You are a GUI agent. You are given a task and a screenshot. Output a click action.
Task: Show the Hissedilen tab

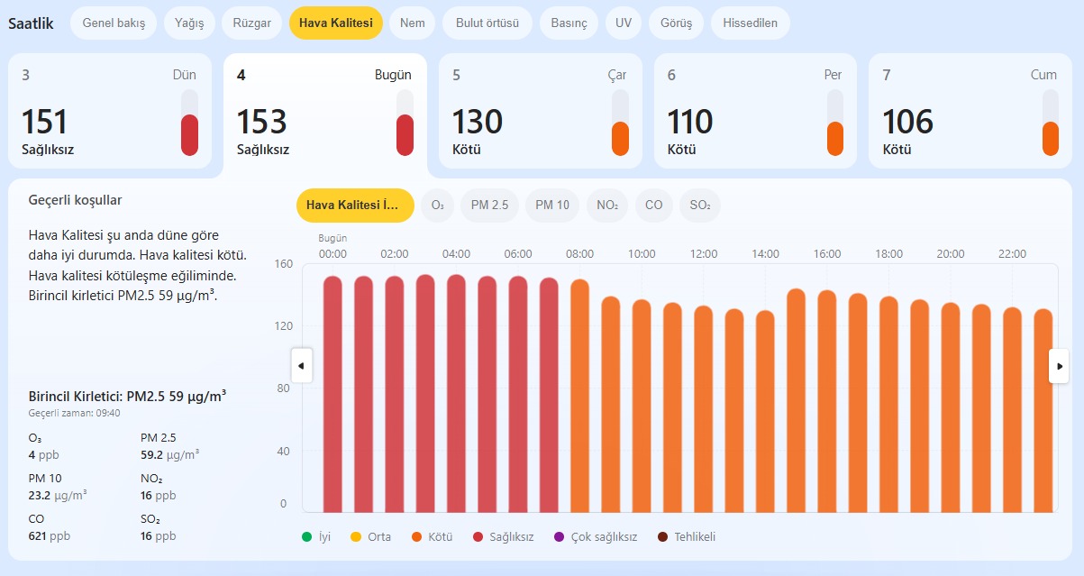point(750,23)
